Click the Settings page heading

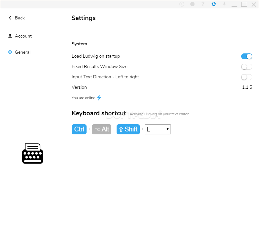tap(83, 18)
